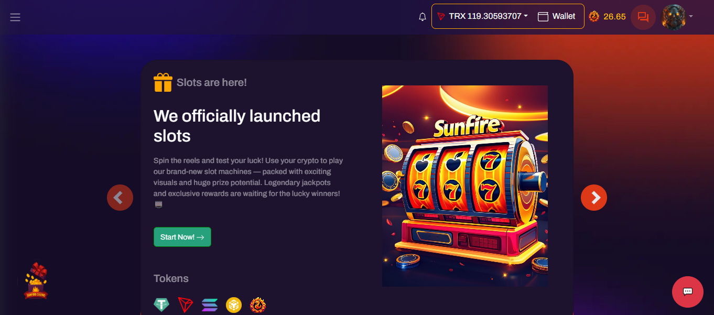The image size is (714, 315).
Task: Open the Sunfire Casino gift box bonus icon
Action: [x=36, y=281]
